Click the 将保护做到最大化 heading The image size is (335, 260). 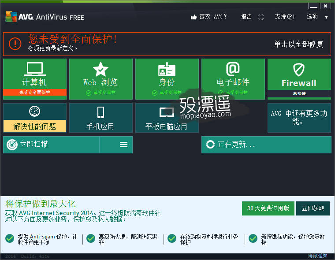(41, 204)
